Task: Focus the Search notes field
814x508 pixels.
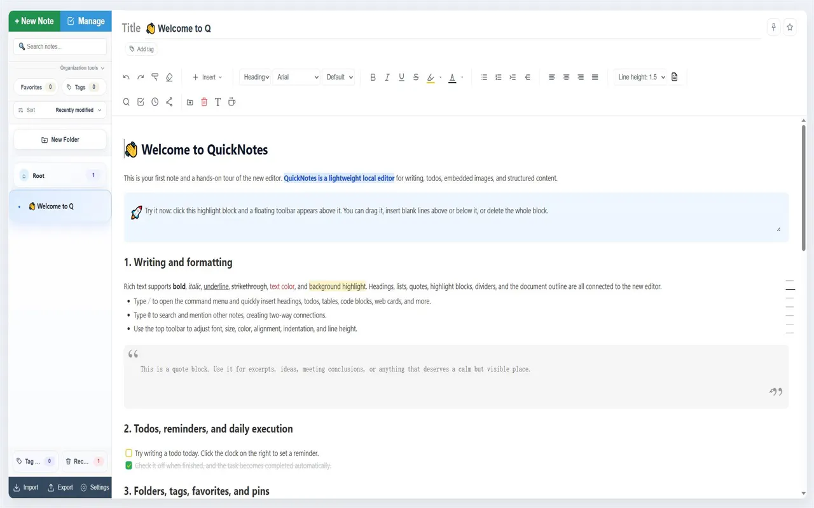Action: pos(60,46)
